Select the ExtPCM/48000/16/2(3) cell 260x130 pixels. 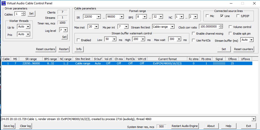167,63
